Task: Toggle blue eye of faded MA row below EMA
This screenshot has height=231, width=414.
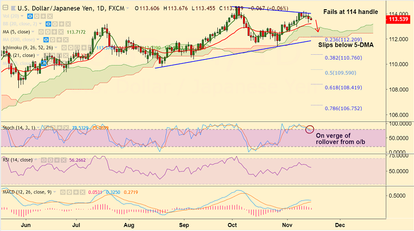Action: pos(44,63)
